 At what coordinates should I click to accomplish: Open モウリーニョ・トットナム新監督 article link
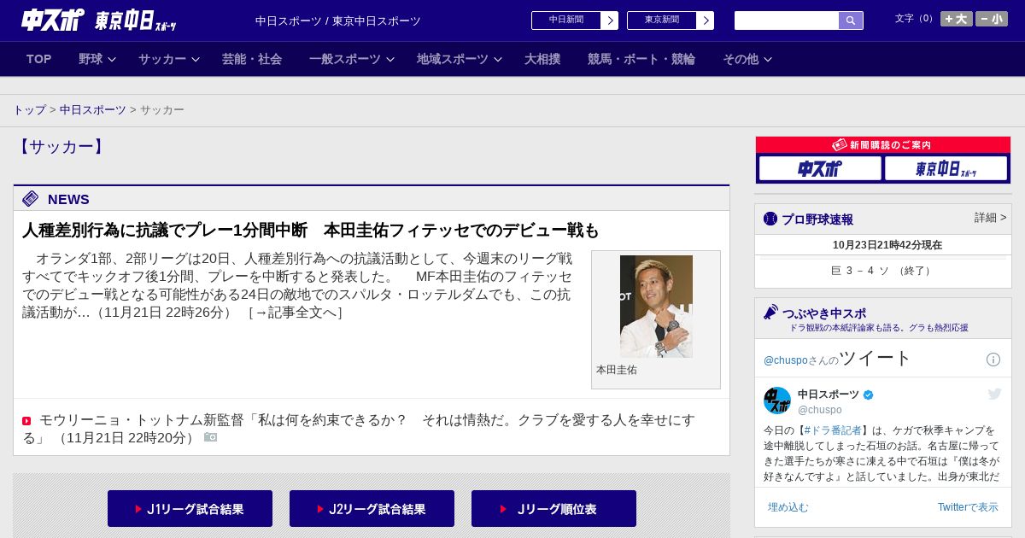359,429
